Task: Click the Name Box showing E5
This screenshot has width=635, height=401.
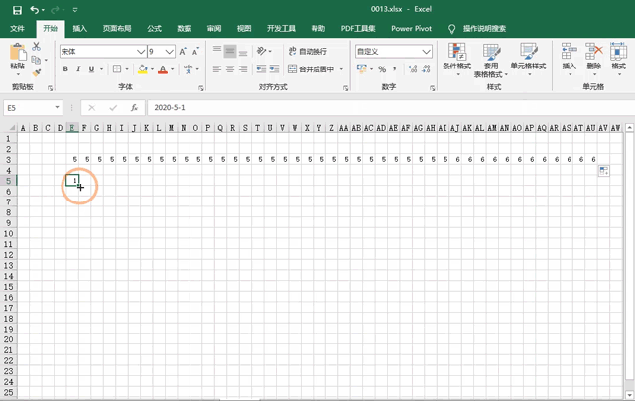Action: (x=29, y=108)
